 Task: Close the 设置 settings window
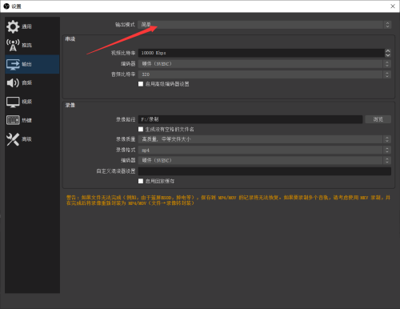393,6
